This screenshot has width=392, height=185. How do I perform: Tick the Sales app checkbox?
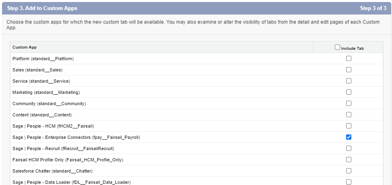coord(349,70)
